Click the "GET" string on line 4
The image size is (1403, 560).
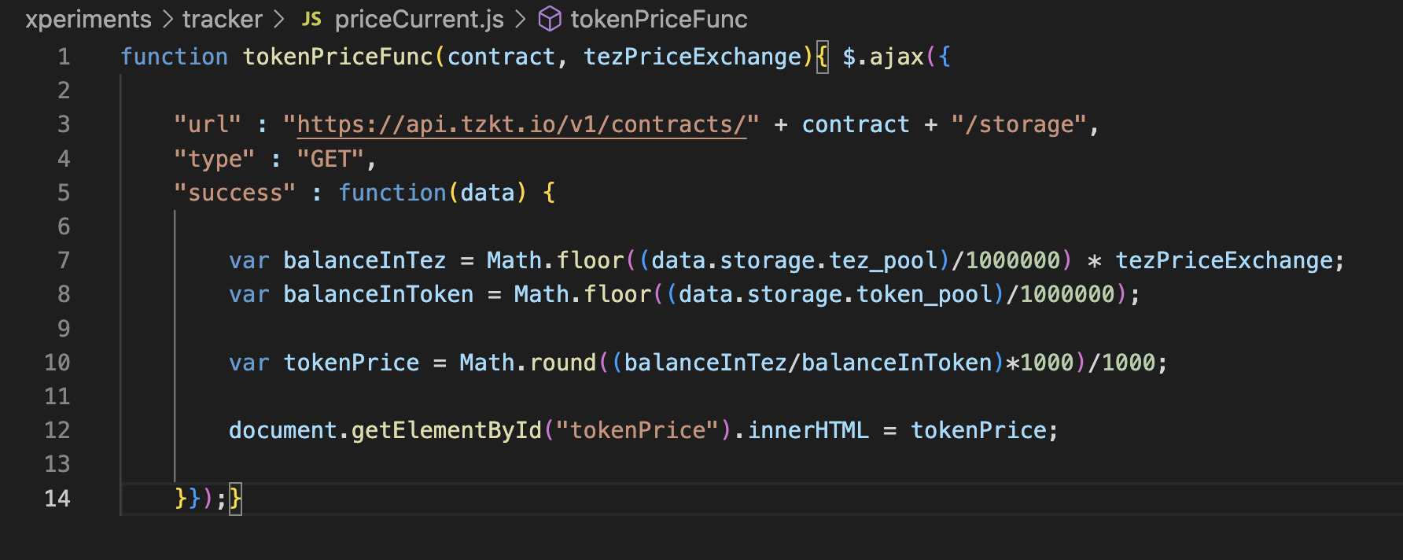pos(330,159)
